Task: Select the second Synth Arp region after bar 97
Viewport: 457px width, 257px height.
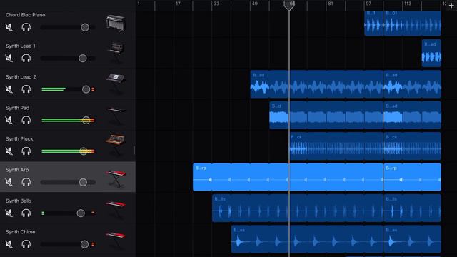Action: (413, 177)
